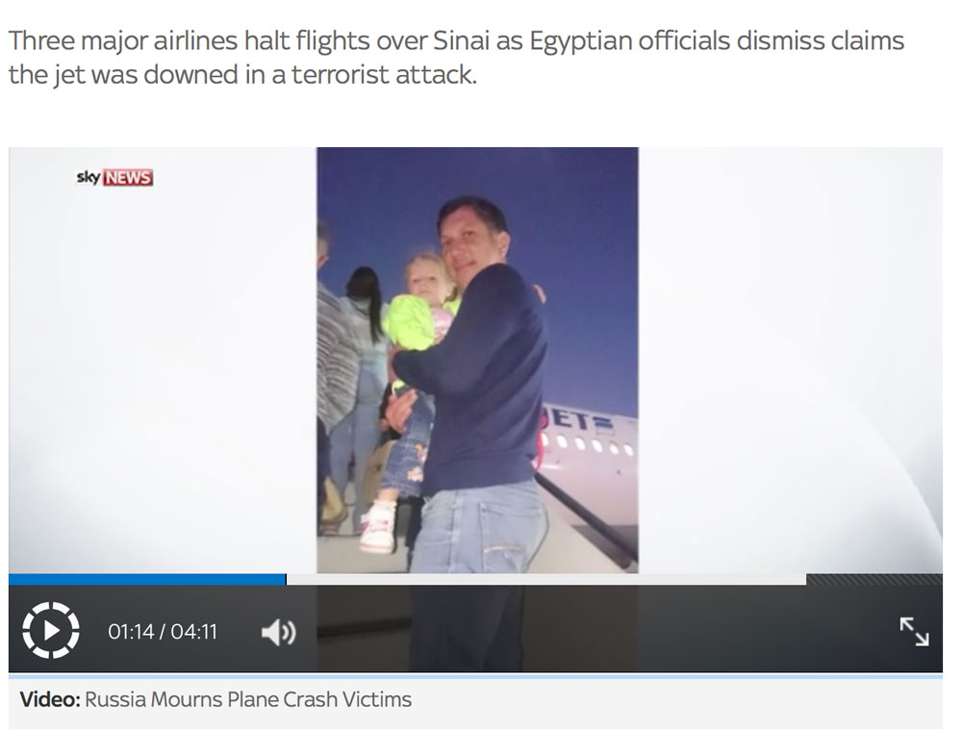Open the 'Russia Mourns Plane Crash Victims' caption
Screen dimensions: 962x730
pos(248,699)
